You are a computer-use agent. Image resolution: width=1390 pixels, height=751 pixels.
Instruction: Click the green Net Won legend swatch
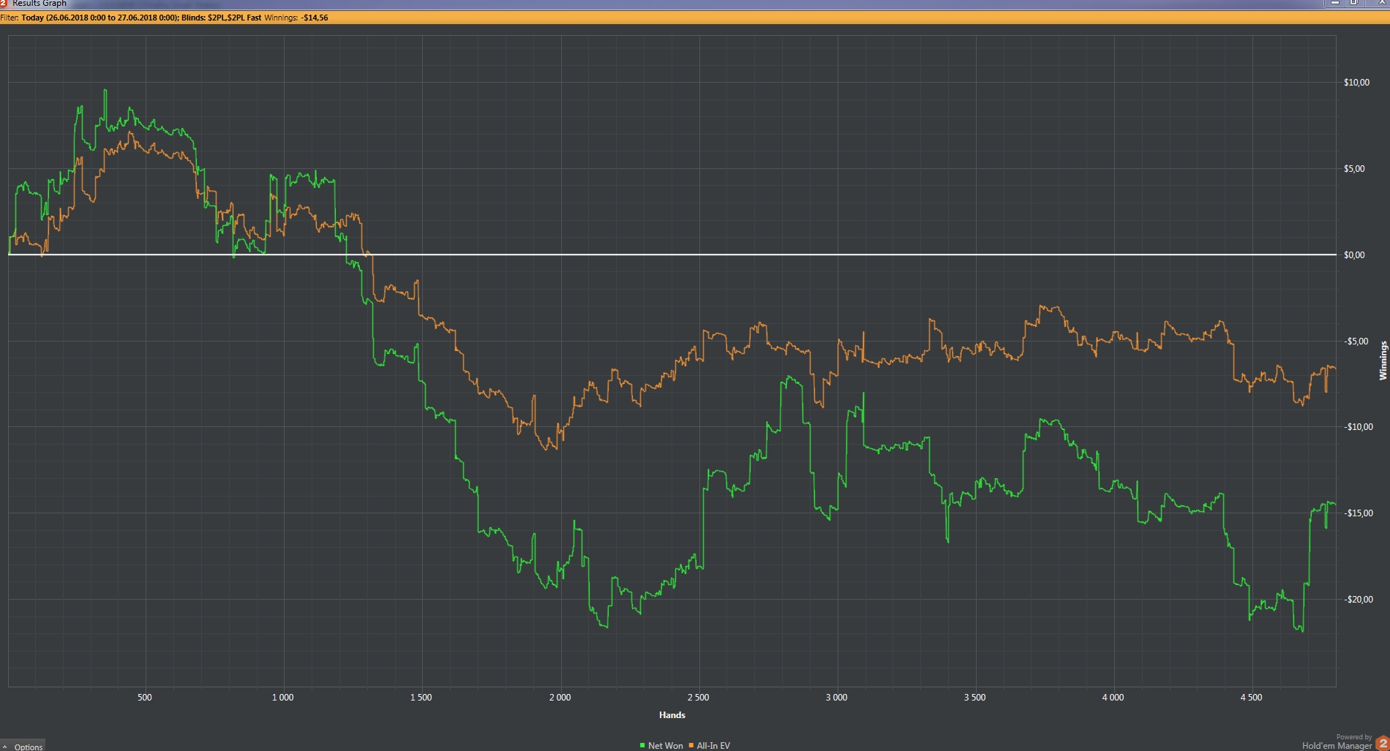642,745
